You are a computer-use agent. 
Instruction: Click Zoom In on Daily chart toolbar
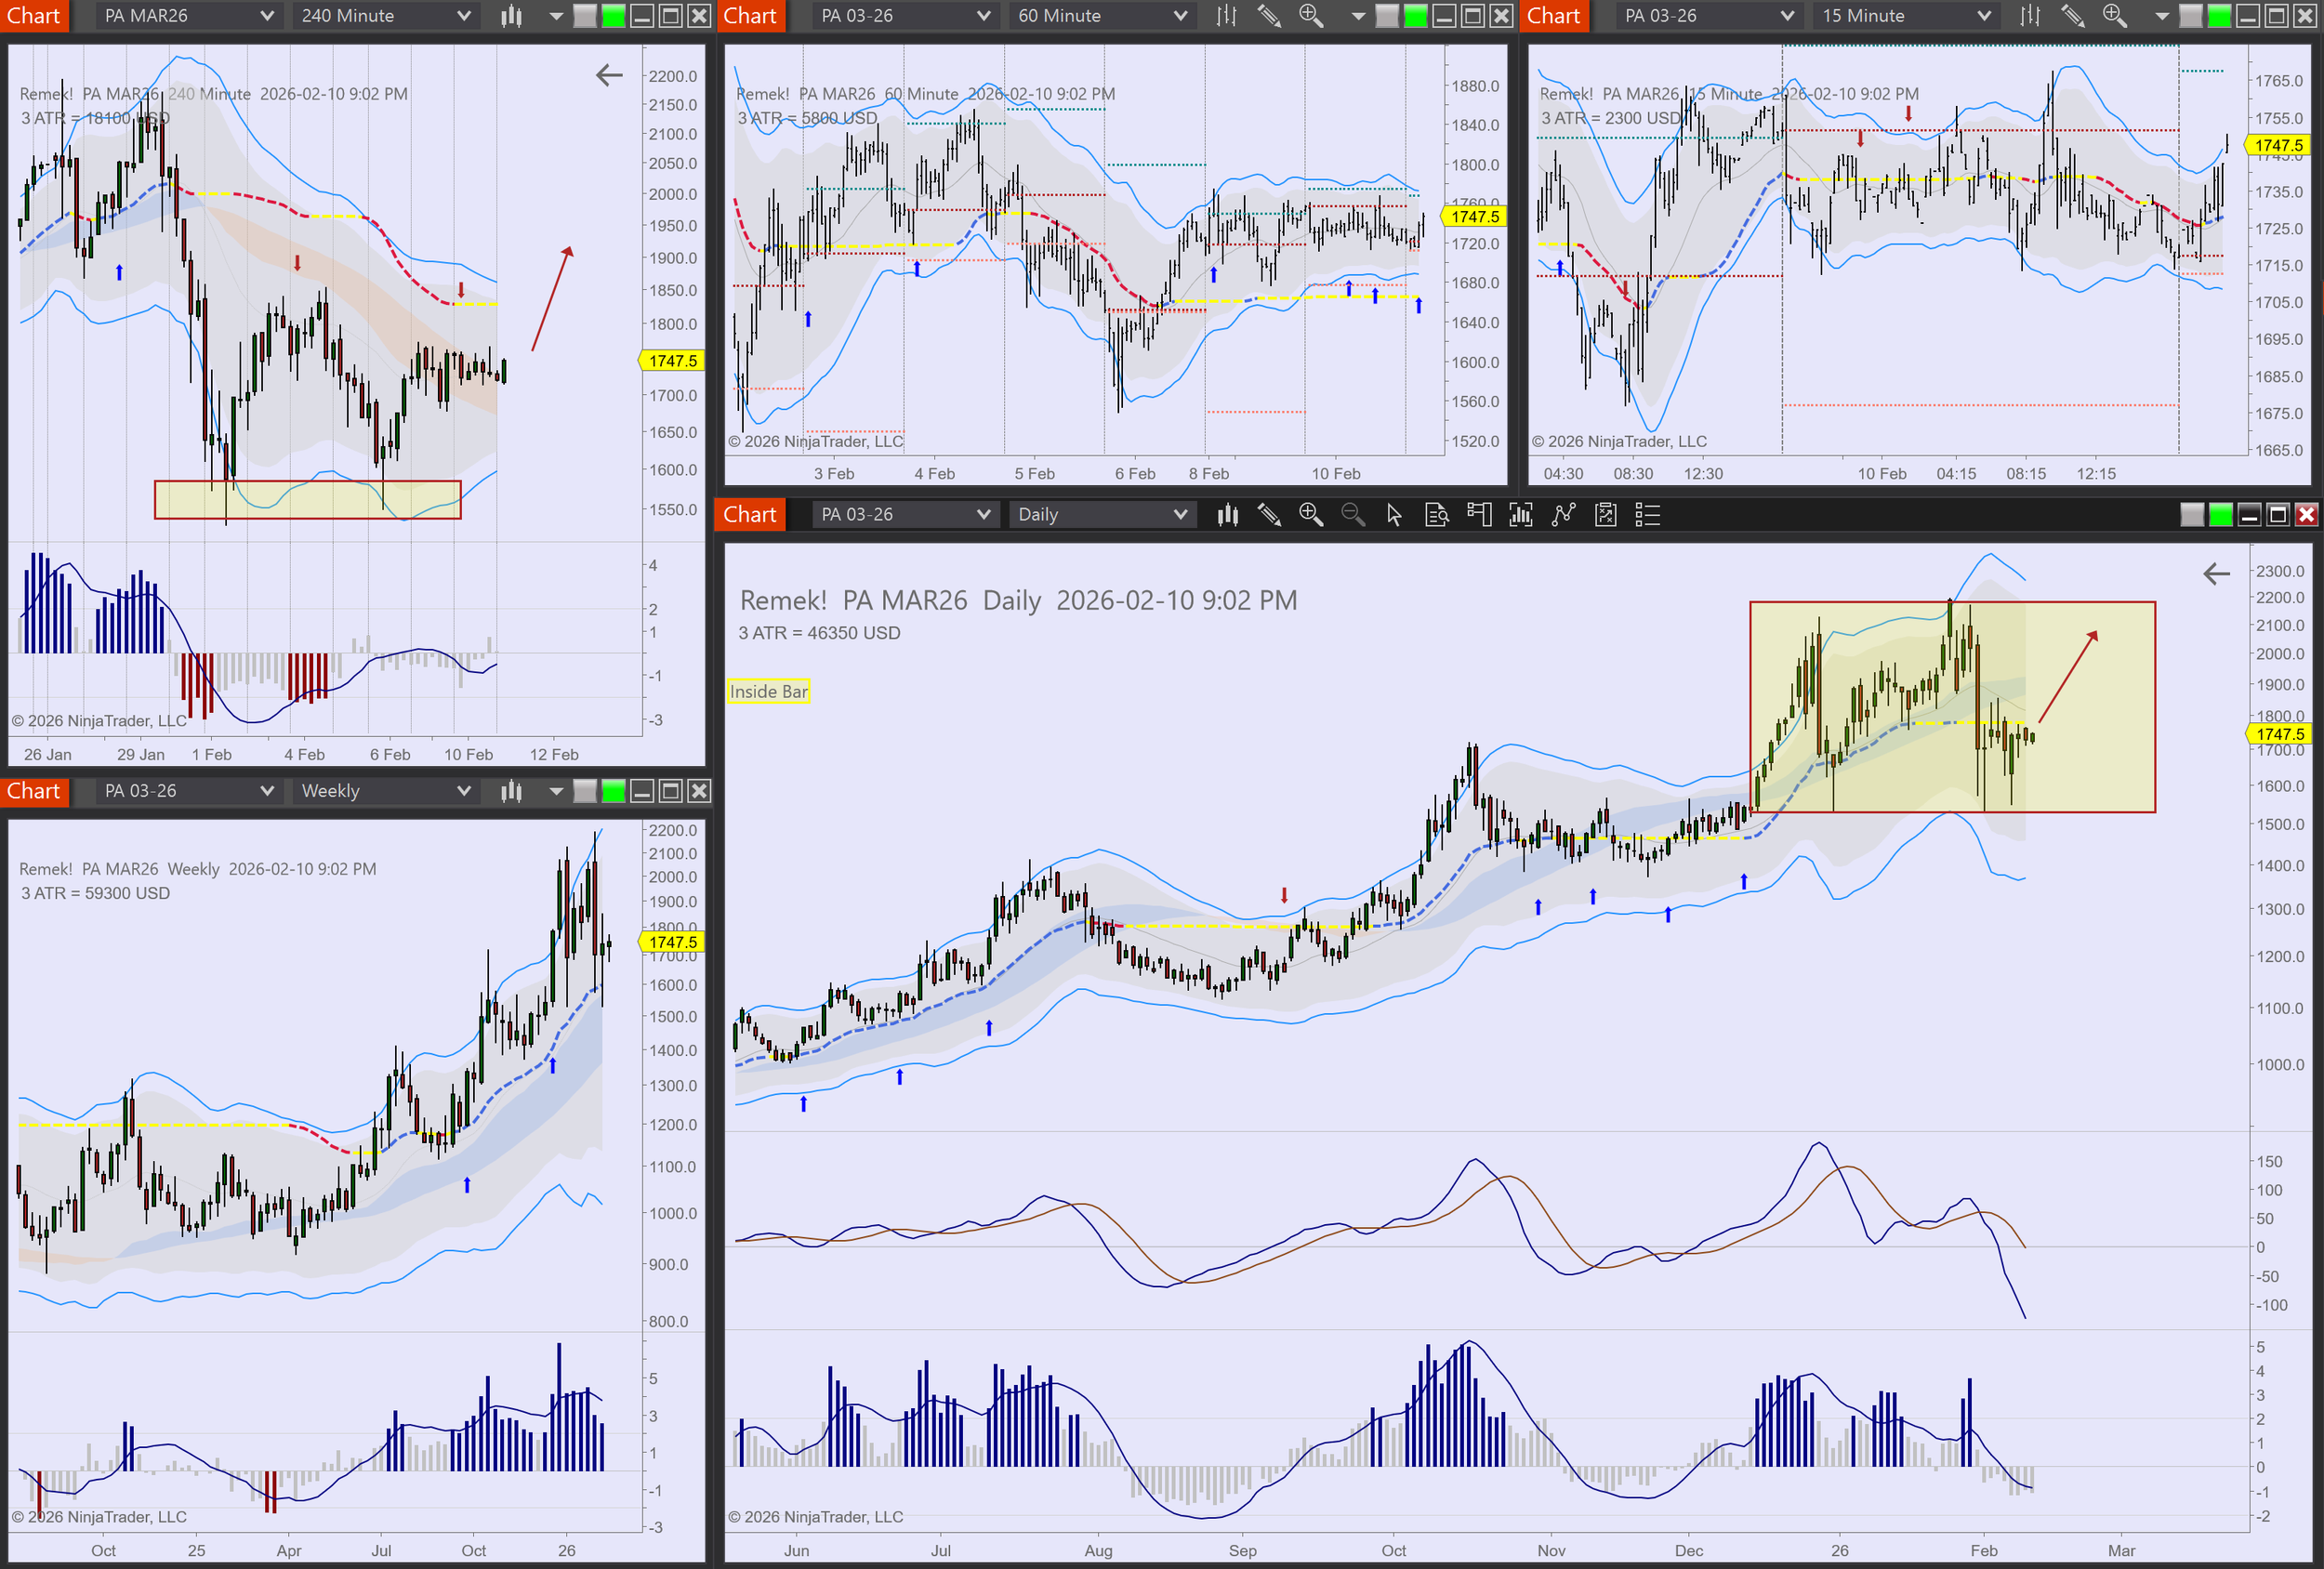(x=1310, y=515)
